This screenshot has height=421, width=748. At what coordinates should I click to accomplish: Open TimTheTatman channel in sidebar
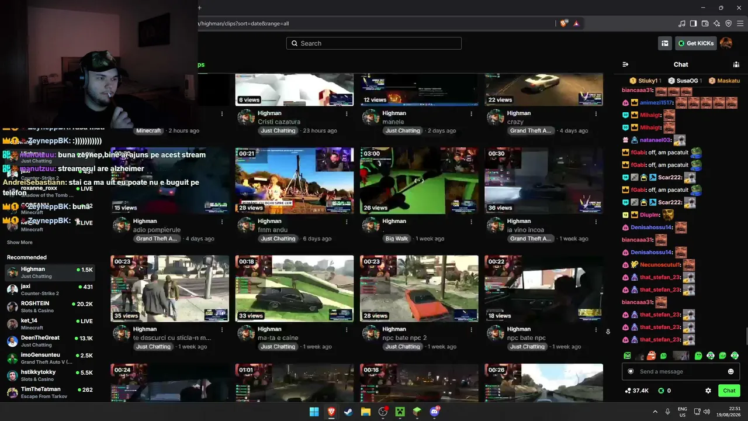click(50, 393)
